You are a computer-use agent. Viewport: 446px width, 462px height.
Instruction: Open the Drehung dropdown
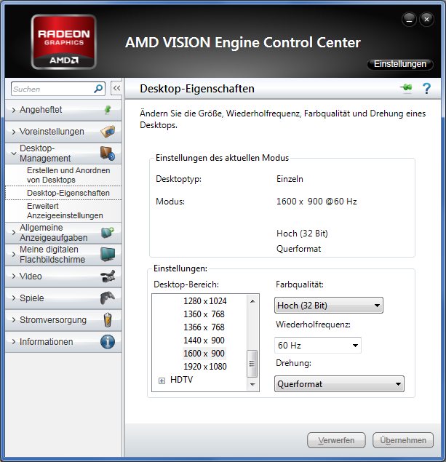point(339,384)
